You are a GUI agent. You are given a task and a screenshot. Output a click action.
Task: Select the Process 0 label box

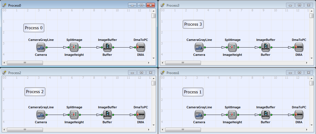coord(34,28)
